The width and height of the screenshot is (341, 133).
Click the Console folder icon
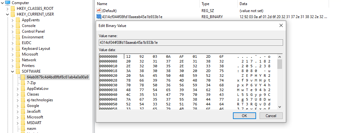18,26
